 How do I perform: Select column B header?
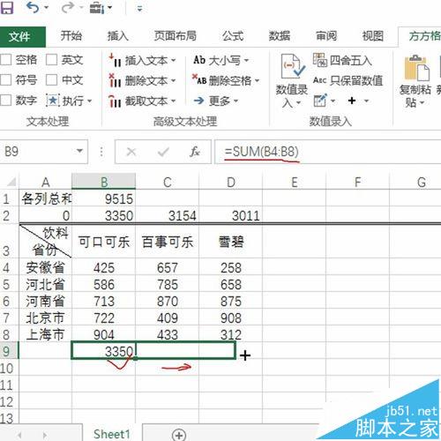pos(103,182)
